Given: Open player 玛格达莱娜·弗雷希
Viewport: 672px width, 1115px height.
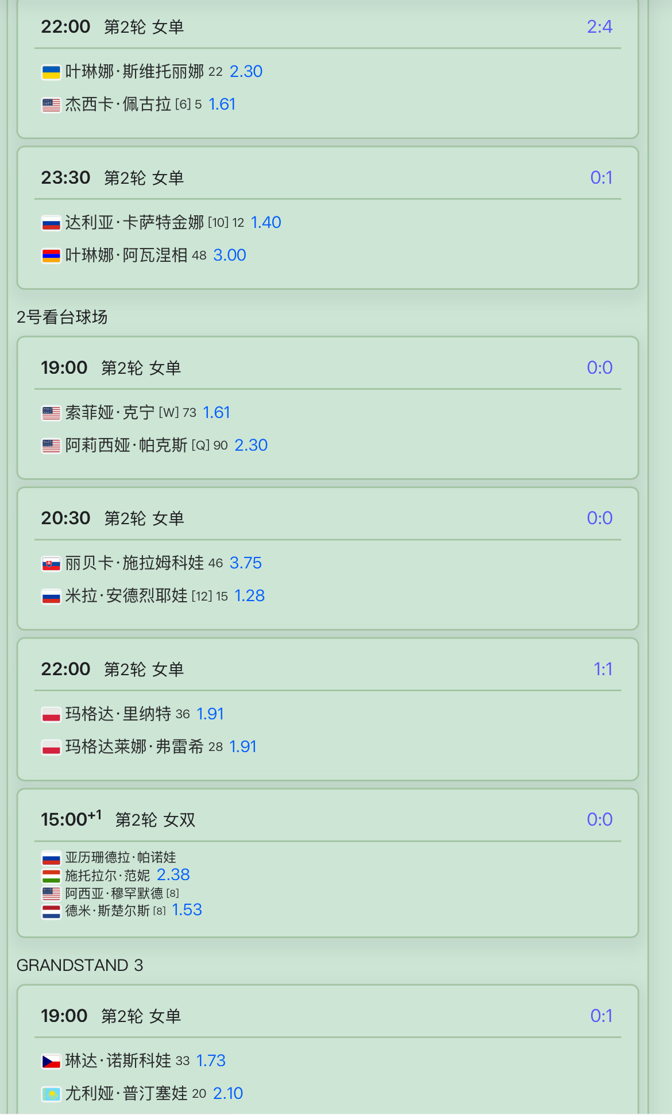Looking at the screenshot, I should [134, 746].
